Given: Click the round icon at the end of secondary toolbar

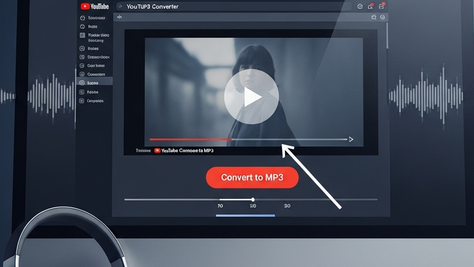Looking at the screenshot, I should (x=383, y=17).
